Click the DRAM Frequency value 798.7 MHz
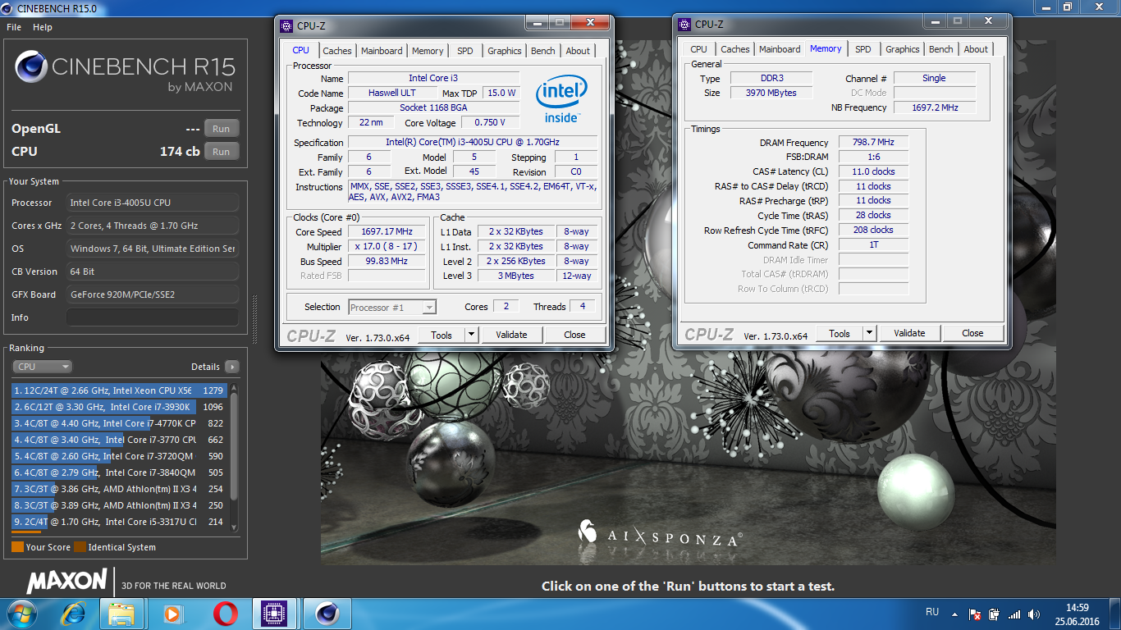This screenshot has height=630, width=1121. click(x=873, y=142)
